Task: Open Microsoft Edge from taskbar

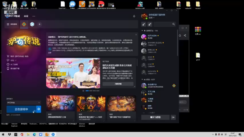Action: [x=34, y=134]
